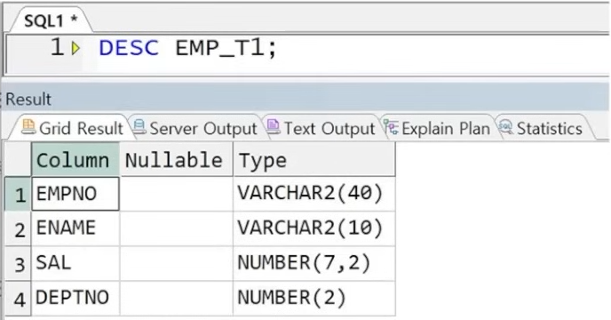Select row header 2 in grid

(x=18, y=228)
